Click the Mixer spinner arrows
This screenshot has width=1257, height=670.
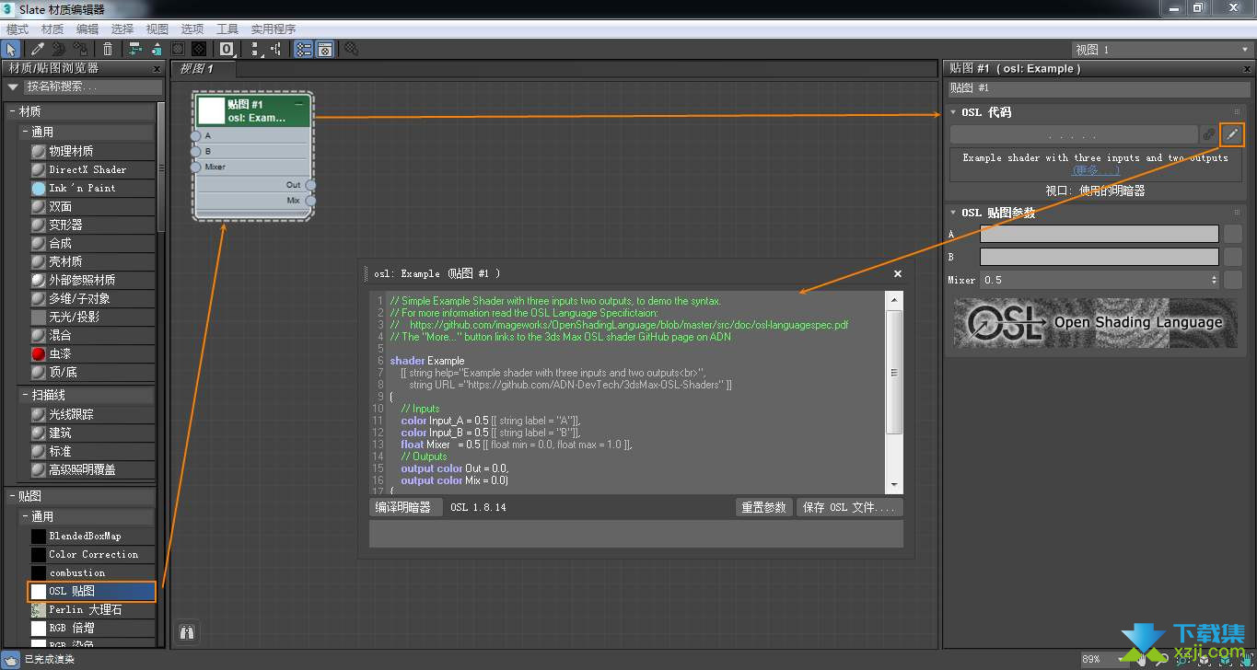click(x=1214, y=280)
